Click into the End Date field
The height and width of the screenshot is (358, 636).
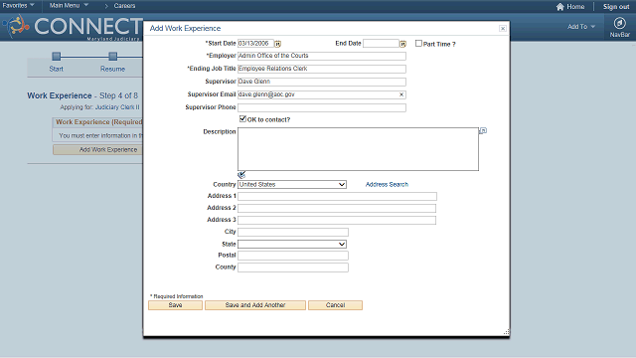381,44
